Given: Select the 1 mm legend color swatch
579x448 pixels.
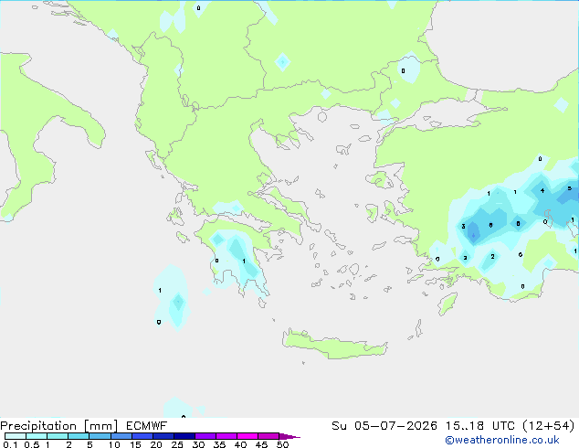Looking at the screenshot, I should [x=58, y=436].
